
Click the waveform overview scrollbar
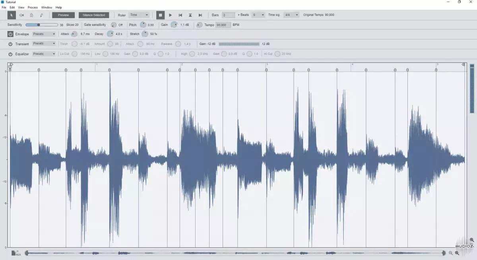235,253
